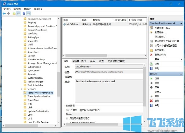Click the Up one level folder icon
The width and height of the screenshot is (185, 133).
click(x=14, y=14)
